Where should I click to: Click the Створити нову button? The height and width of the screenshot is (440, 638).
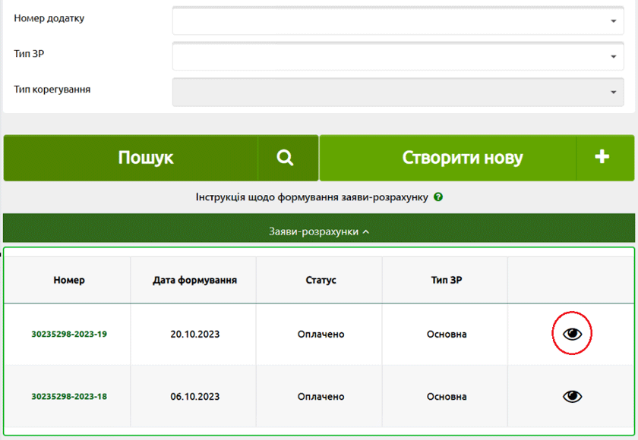click(x=462, y=158)
